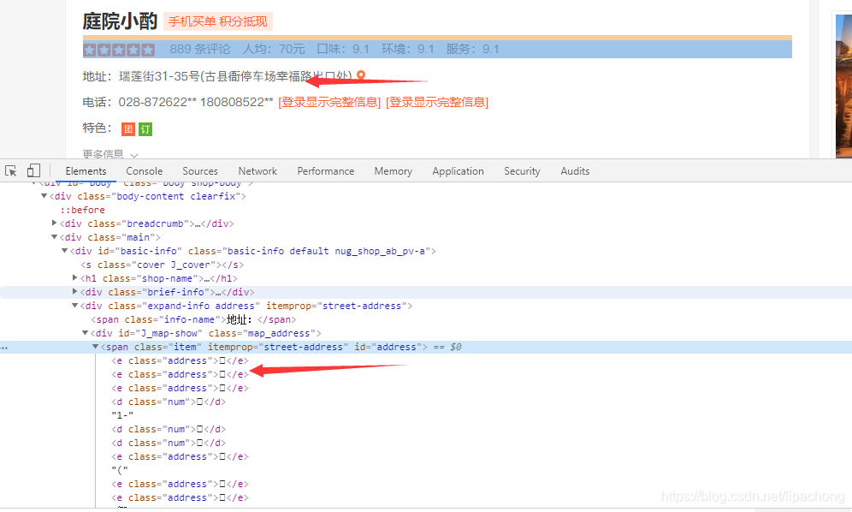Click the 889 条评论 review count
The image size is (852, 512).
[x=200, y=49]
